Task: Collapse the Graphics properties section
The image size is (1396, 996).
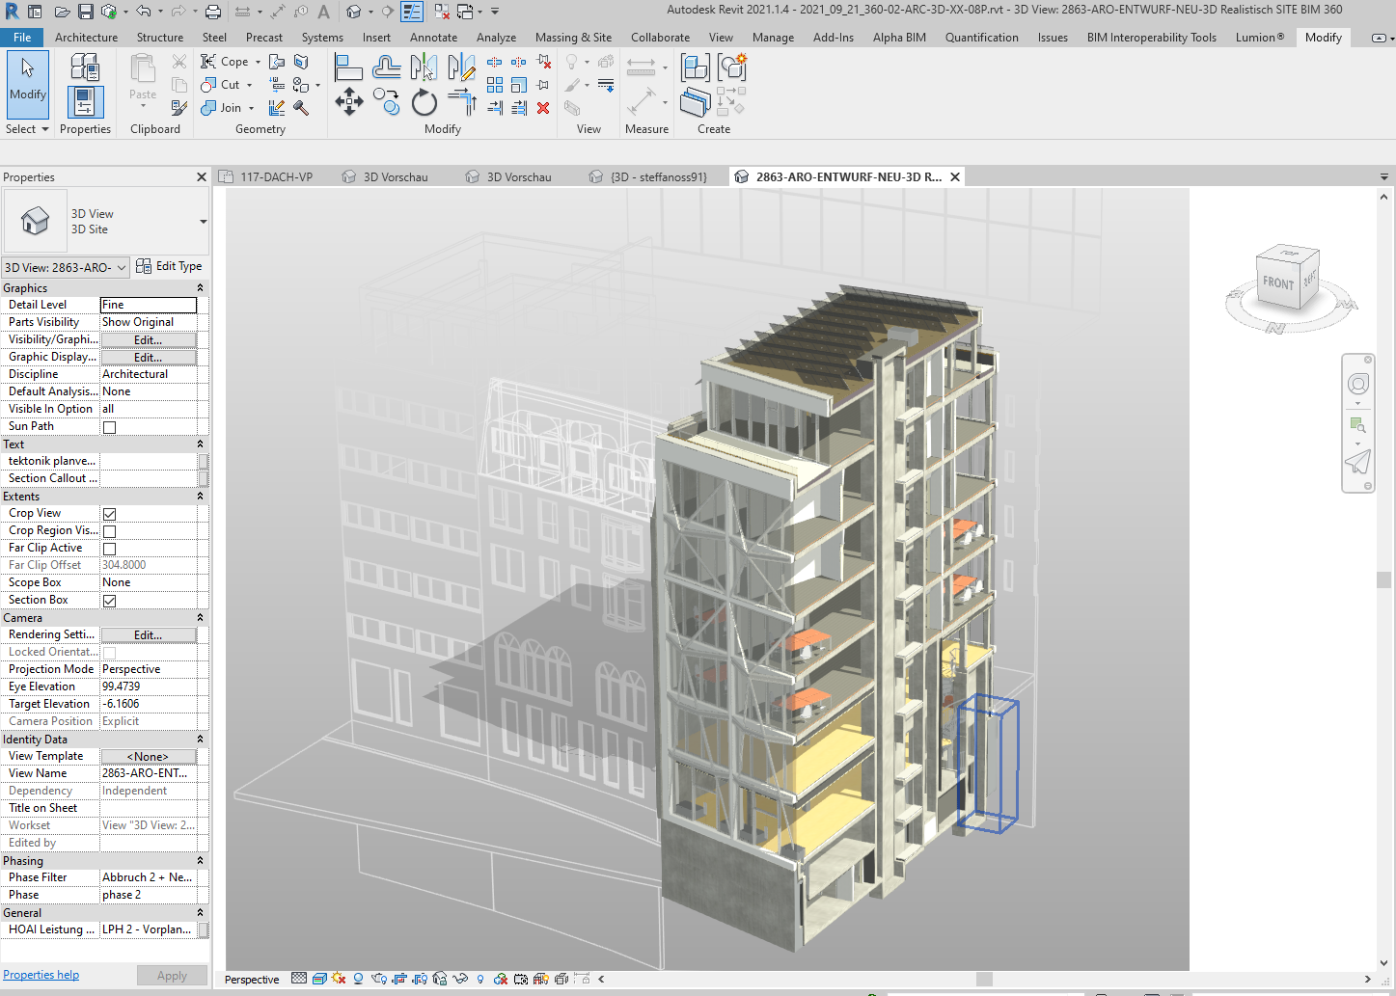Action: [200, 288]
